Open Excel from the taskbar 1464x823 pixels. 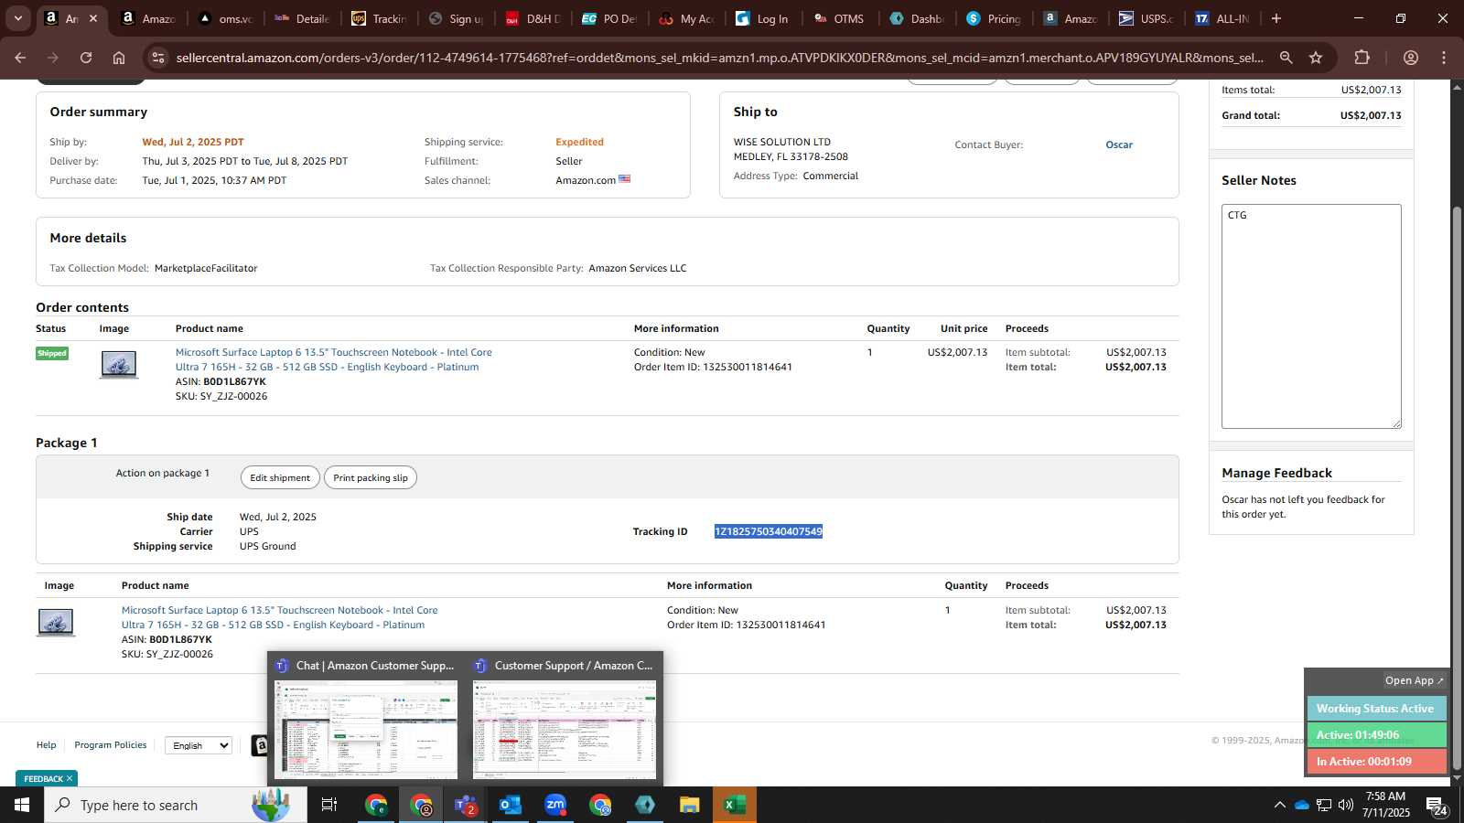(x=735, y=805)
